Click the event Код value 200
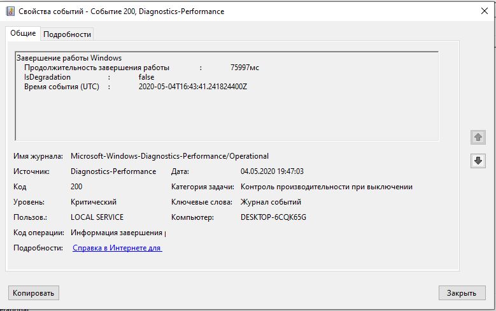This screenshot has width=496, height=311. 76,187
